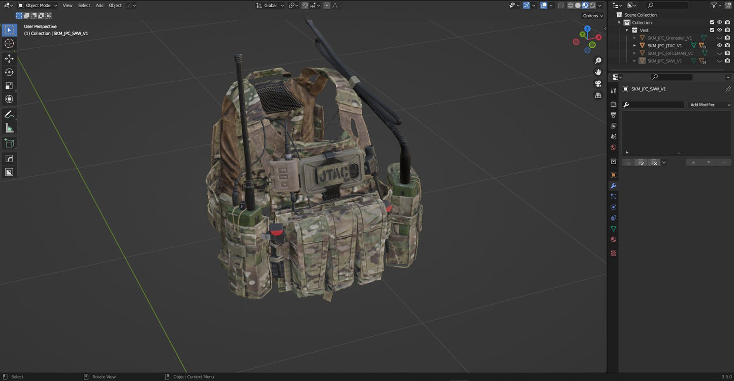Open the Measure tool
Screen dimensions: 734x381
[9, 128]
